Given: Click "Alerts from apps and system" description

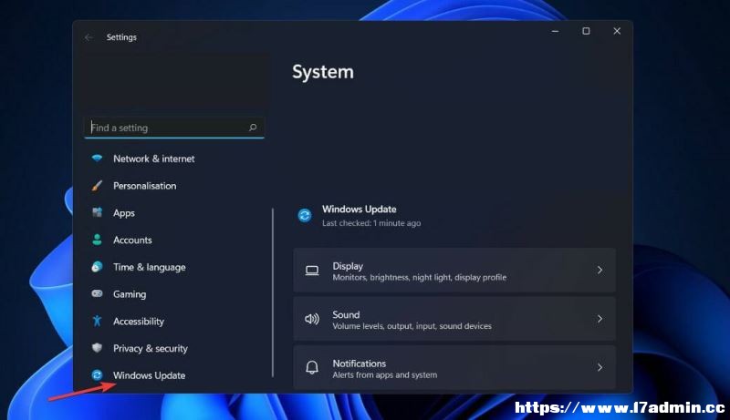Looking at the screenshot, I should [384, 375].
